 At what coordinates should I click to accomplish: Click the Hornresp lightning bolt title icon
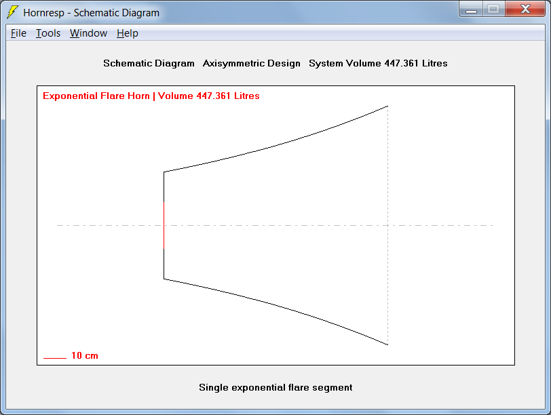tap(13, 12)
